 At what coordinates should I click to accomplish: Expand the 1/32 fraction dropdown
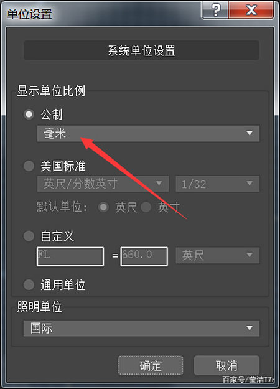(x=218, y=184)
